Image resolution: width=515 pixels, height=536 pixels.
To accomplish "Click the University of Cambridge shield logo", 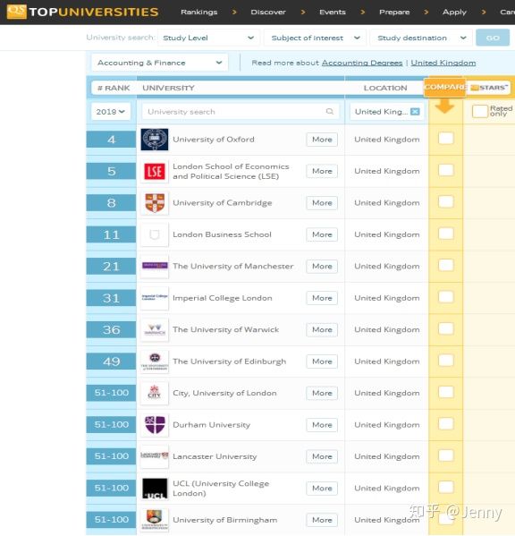I will pyautogui.click(x=155, y=203).
